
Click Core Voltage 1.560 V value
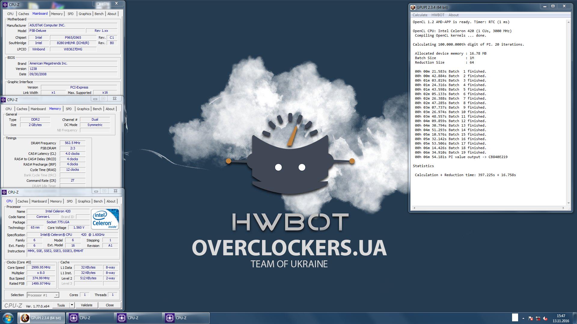[x=79, y=227]
